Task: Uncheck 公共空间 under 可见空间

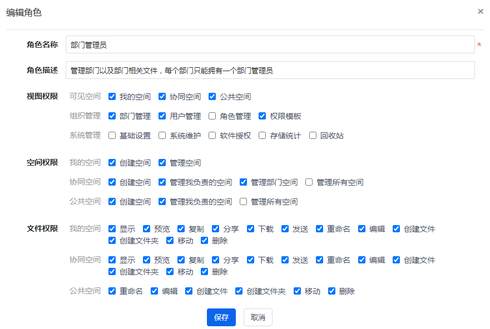Action: [212, 97]
